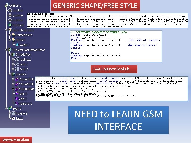
Task: Collapse the Volumes node
Action: coord(10,74)
